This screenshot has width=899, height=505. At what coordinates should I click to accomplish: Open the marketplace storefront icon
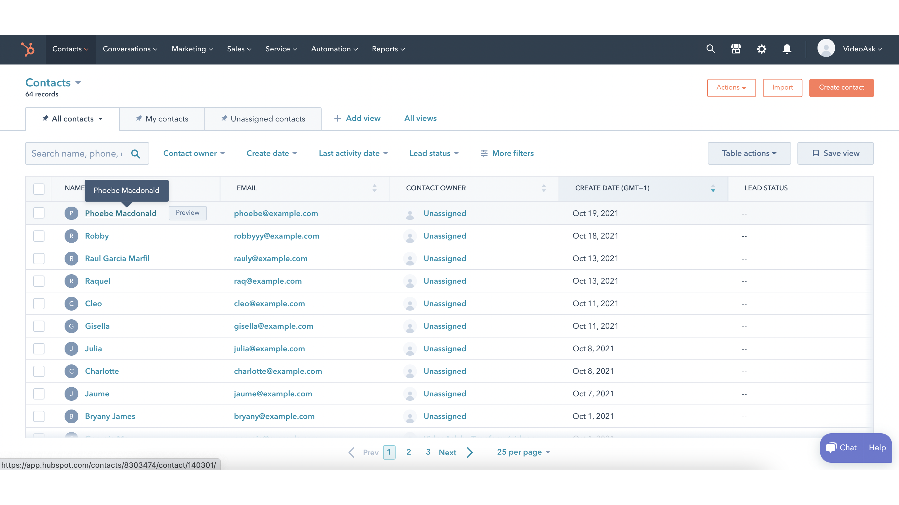pyautogui.click(x=736, y=49)
